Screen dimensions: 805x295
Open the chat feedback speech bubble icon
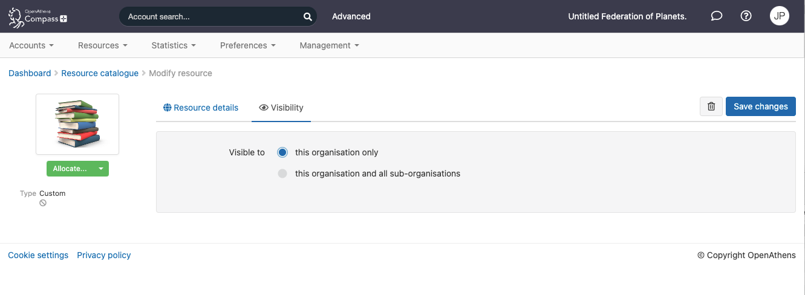[x=717, y=16]
